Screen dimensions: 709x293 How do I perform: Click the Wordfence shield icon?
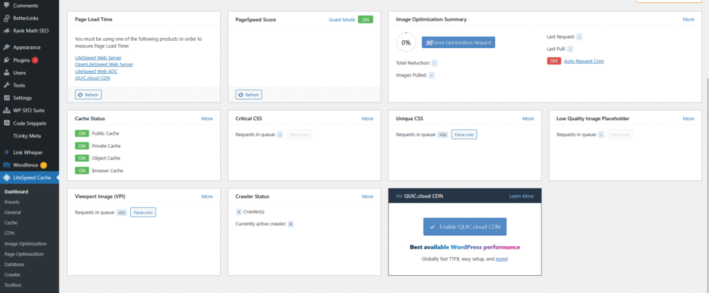pos(6,165)
